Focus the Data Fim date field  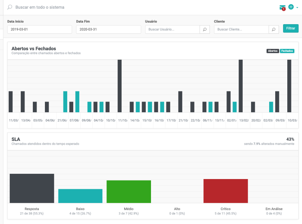[x=108, y=29]
